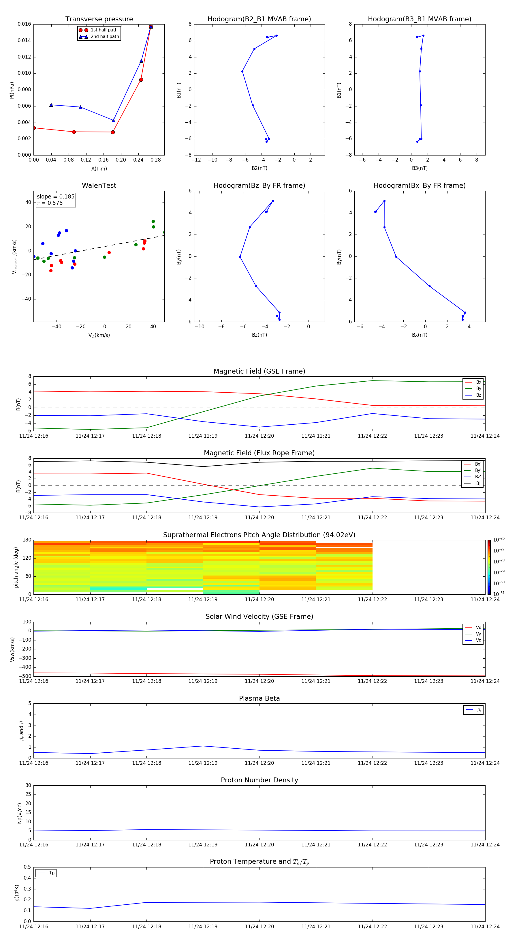Click the 'Plasma Beta' plot title

[x=259, y=698]
